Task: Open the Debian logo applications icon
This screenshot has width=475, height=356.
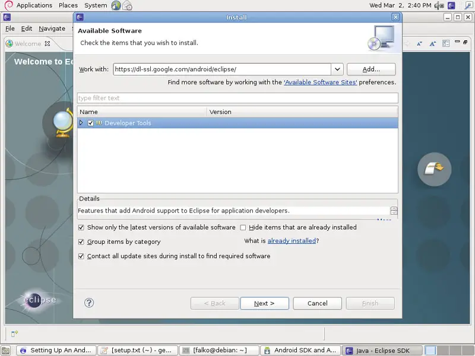Action: [x=8, y=5]
